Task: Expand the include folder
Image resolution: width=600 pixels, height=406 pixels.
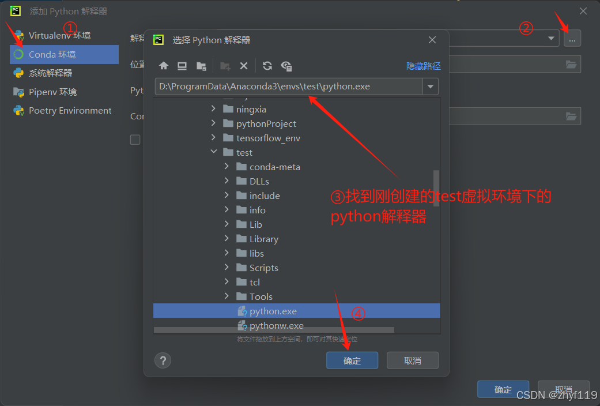Action: coord(227,195)
